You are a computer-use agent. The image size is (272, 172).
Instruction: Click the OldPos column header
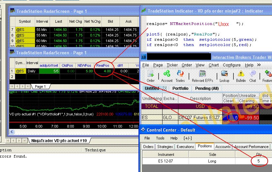click(x=67, y=65)
